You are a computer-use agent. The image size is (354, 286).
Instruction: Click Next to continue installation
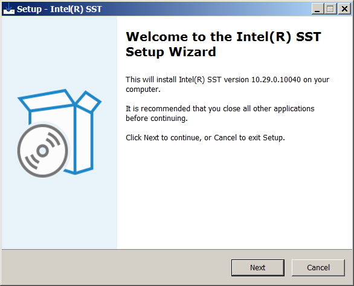[257, 267]
